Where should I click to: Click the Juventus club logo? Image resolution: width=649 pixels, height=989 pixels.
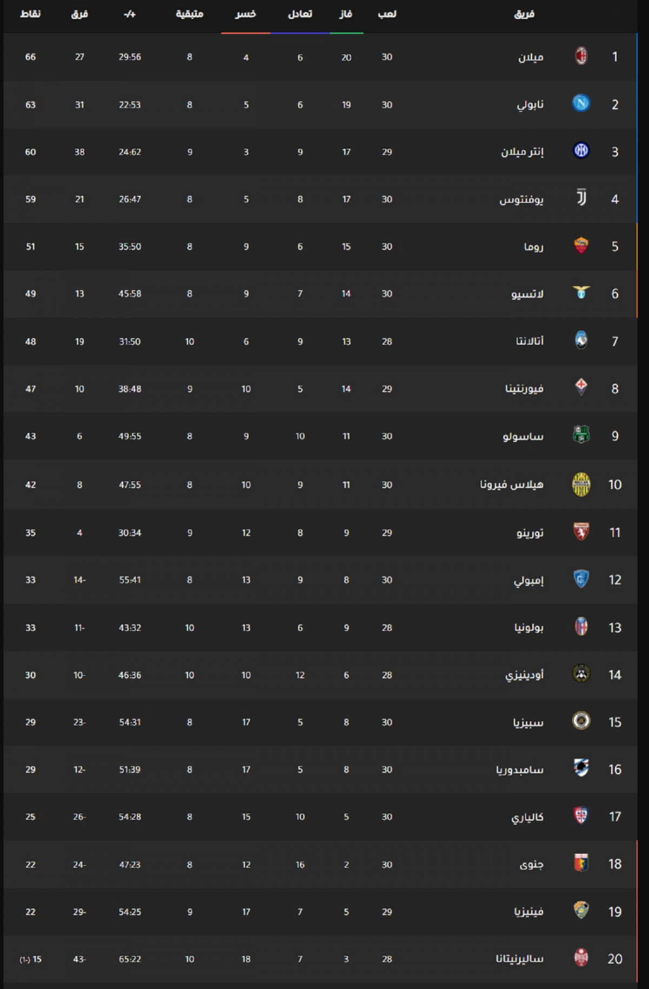coord(581,197)
